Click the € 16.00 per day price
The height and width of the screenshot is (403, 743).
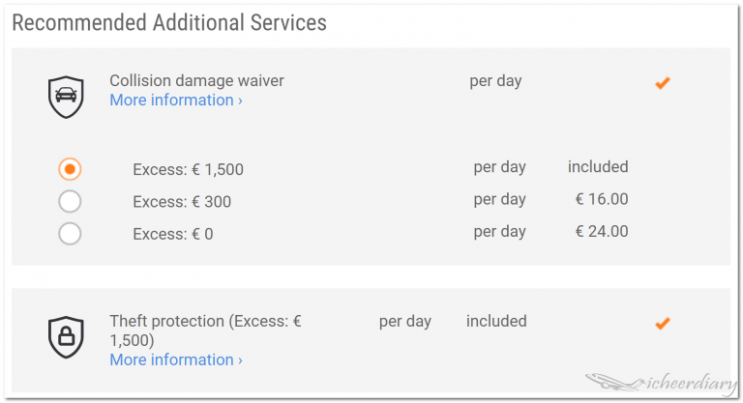click(601, 199)
